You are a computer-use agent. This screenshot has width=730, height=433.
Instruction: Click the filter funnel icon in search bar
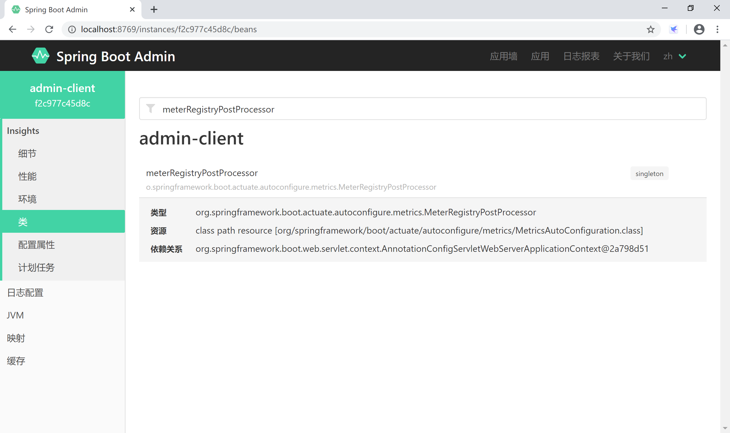point(151,109)
